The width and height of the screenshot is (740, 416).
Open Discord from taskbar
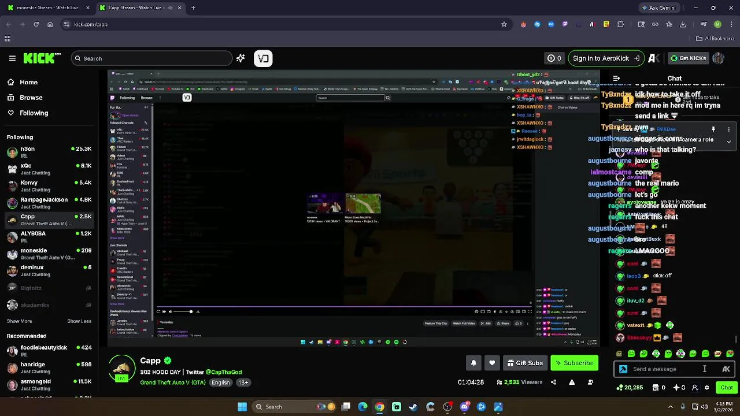(464, 407)
